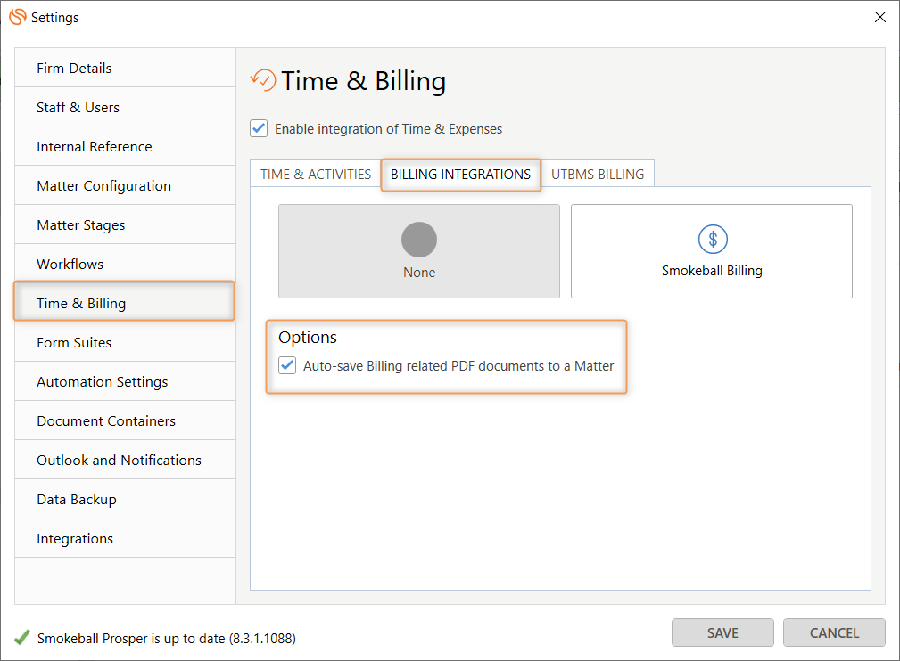
Task: Select the Smokeball Billing integration card
Action: [711, 251]
